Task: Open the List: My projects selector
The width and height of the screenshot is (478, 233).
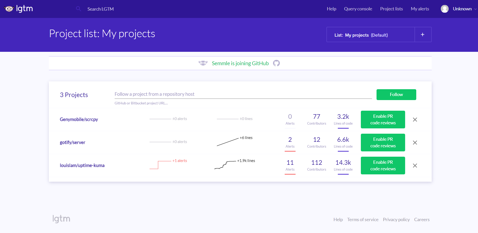Action: (371, 35)
